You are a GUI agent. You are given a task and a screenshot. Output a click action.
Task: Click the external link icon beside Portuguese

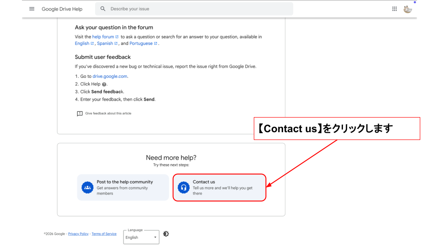click(155, 43)
